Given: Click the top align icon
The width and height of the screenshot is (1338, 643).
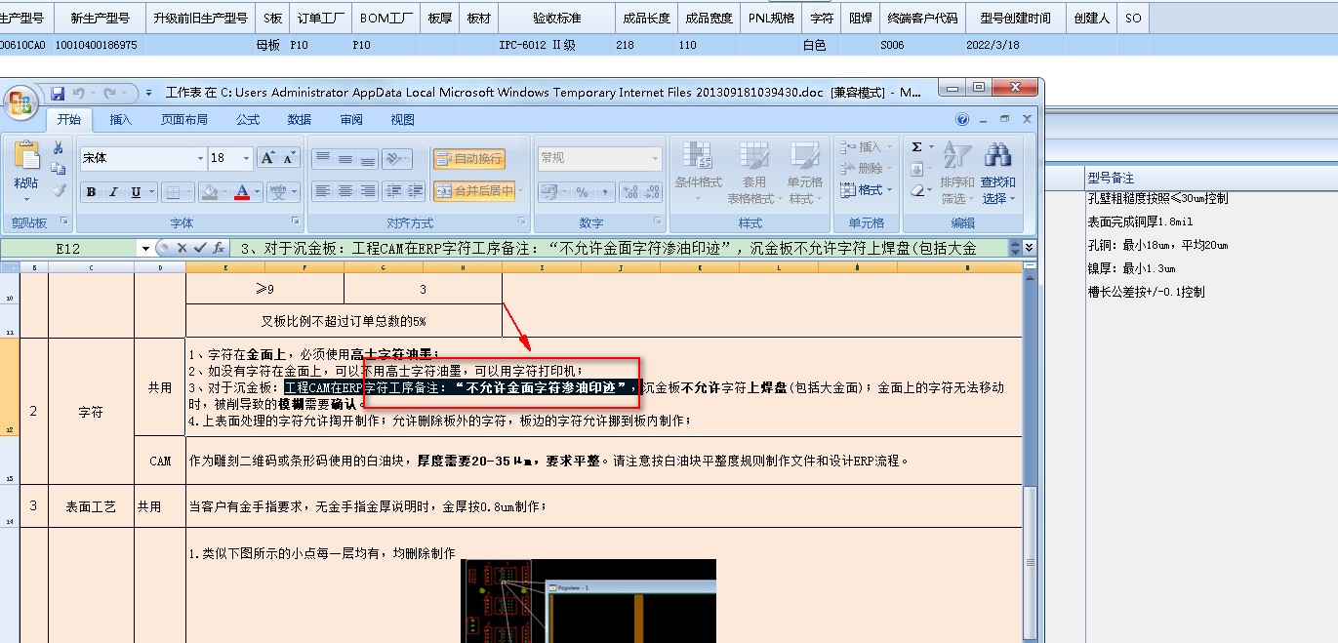Looking at the screenshot, I should click(323, 158).
